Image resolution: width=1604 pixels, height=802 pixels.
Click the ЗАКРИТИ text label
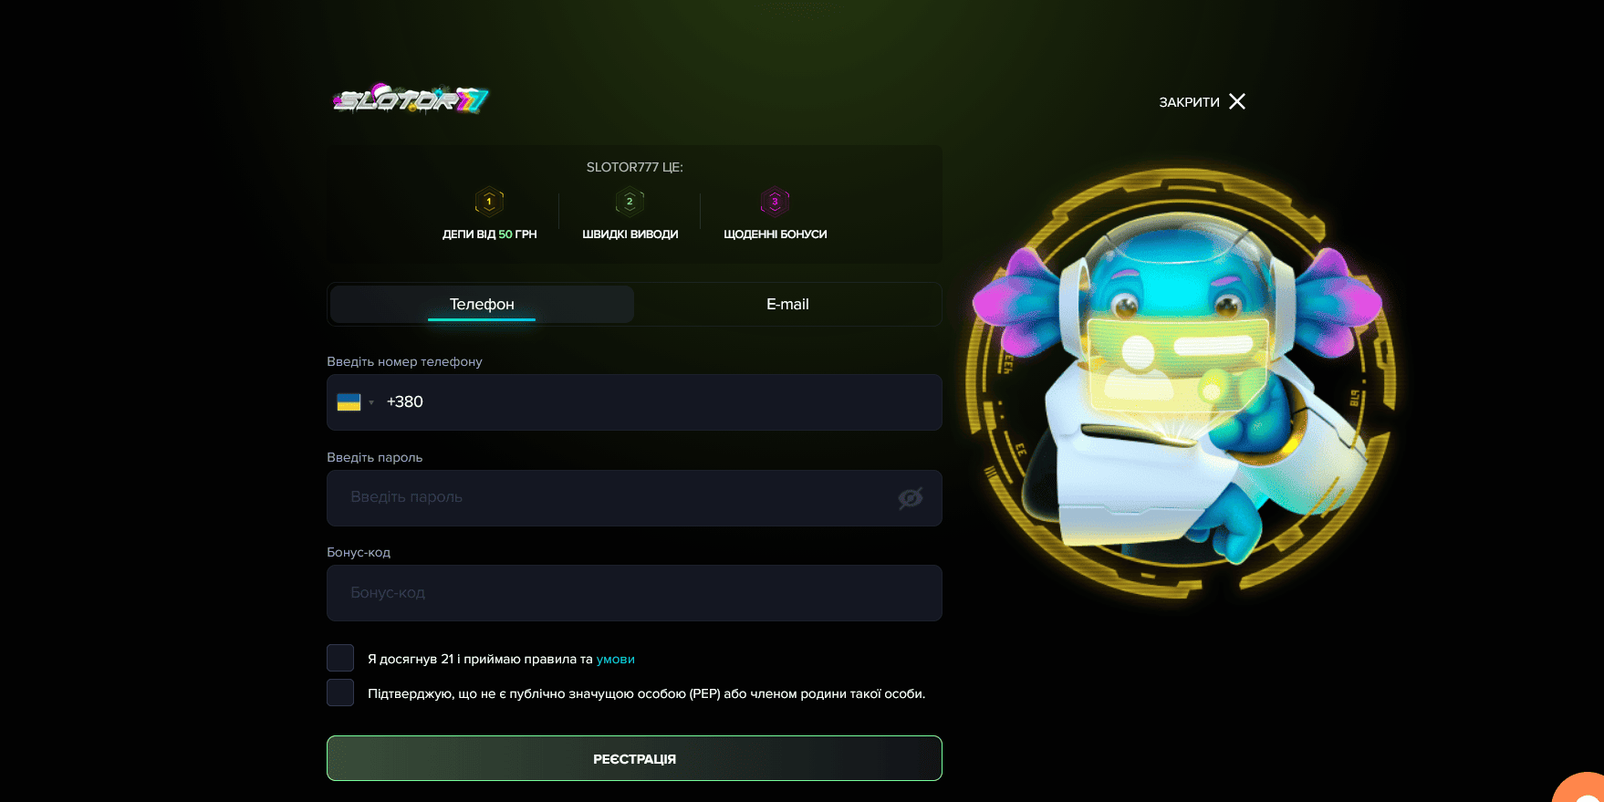tap(1189, 102)
